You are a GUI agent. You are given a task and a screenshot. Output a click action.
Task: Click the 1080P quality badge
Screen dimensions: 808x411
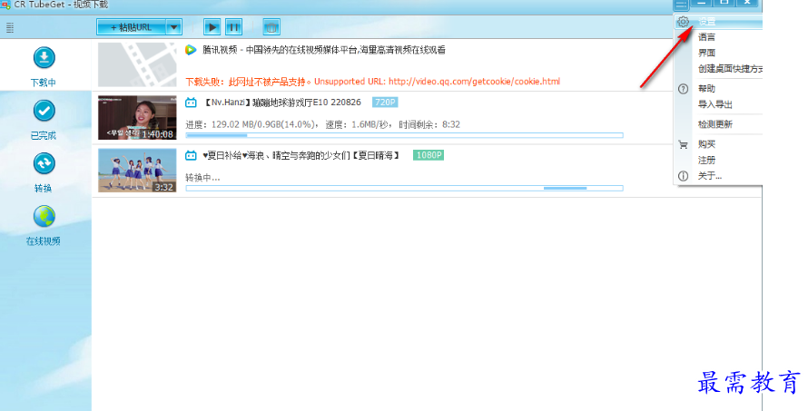(x=429, y=155)
